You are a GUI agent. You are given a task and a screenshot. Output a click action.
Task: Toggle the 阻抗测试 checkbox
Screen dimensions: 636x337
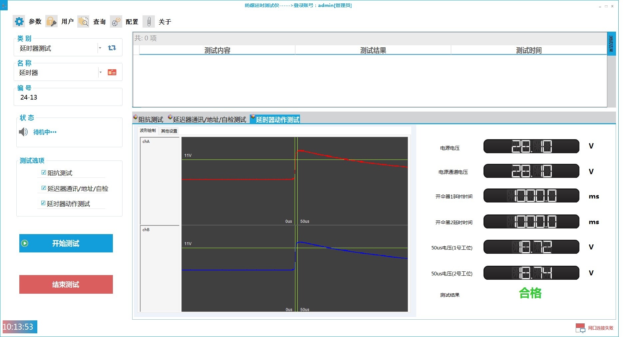pos(44,172)
